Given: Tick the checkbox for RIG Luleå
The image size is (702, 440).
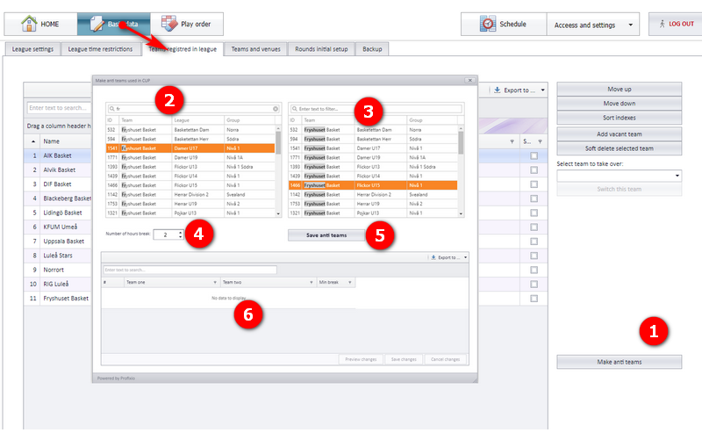Looking at the screenshot, I should tap(534, 284).
